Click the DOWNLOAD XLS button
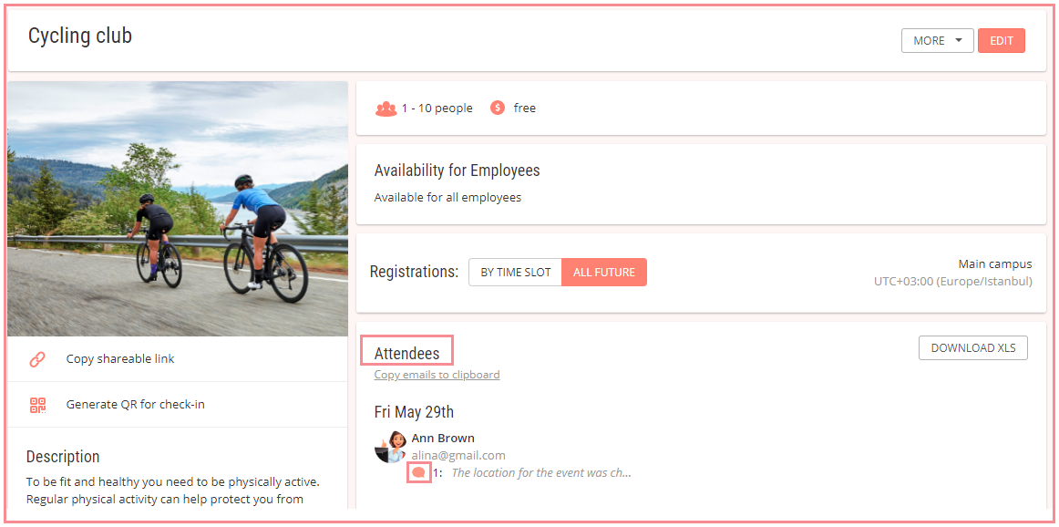Viewport: 1059px width, 527px height. [x=973, y=348]
